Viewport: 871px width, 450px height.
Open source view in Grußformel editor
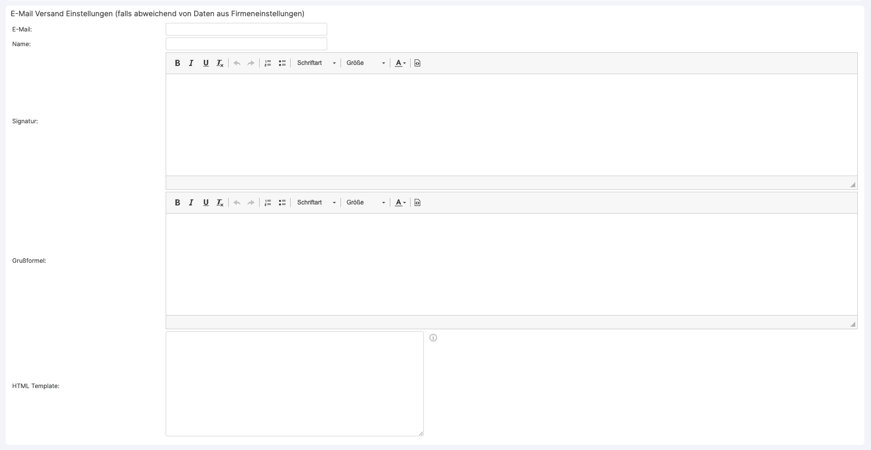click(417, 202)
